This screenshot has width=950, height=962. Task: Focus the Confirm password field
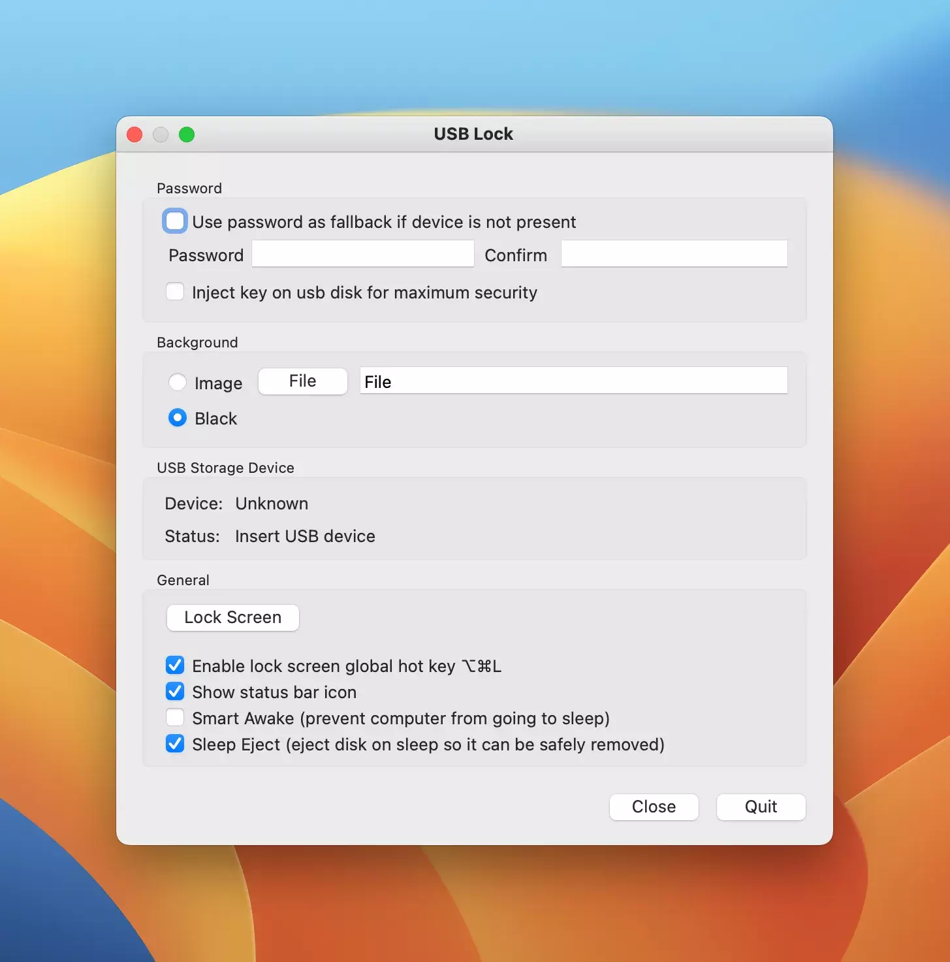(x=674, y=253)
